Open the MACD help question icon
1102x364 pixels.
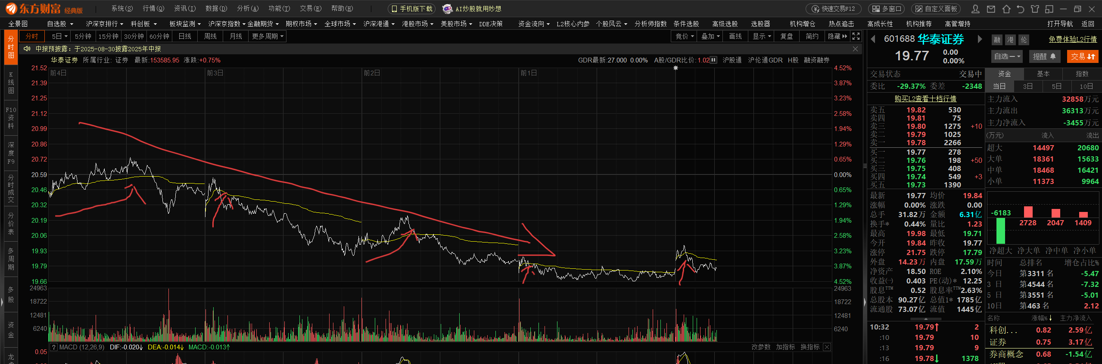click(53, 347)
